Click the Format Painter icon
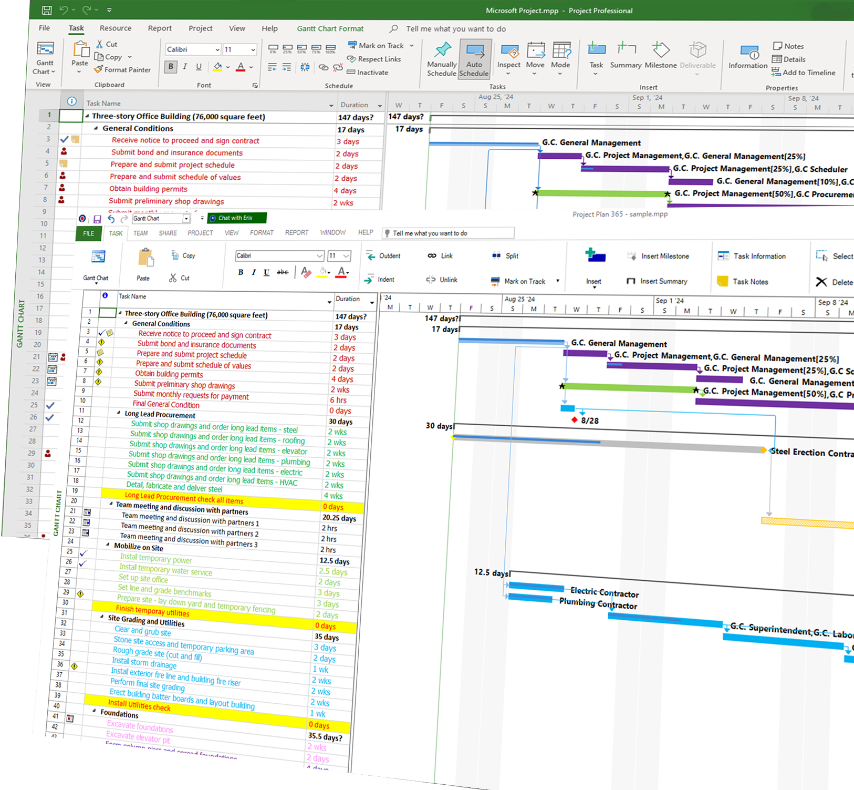The image size is (854, 790). (x=99, y=69)
